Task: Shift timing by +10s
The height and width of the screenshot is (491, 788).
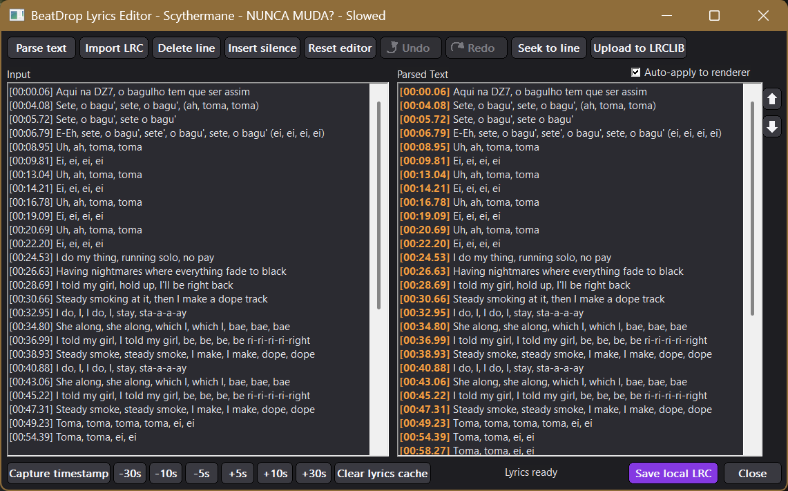Action: coord(276,474)
